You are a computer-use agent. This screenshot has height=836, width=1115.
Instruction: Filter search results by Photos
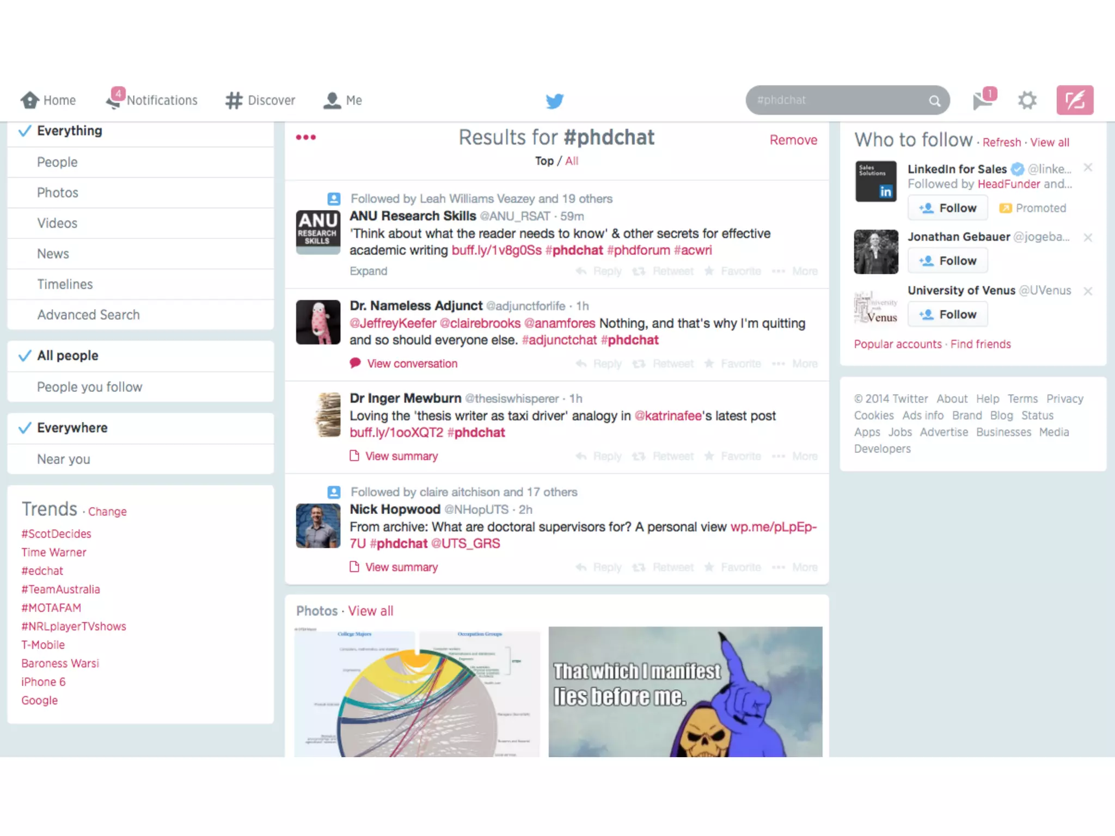[57, 193]
